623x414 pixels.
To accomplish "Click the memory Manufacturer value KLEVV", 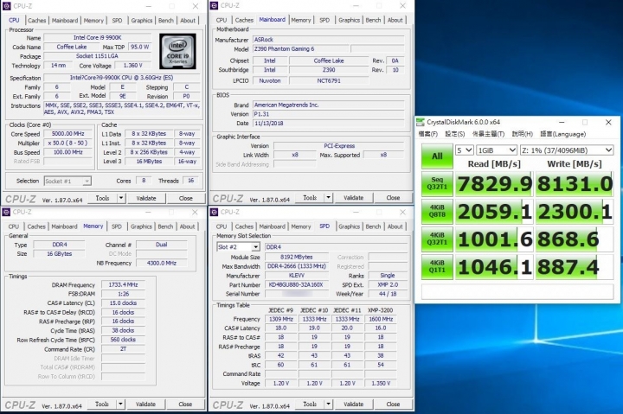I will pyautogui.click(x=297, y=276).
